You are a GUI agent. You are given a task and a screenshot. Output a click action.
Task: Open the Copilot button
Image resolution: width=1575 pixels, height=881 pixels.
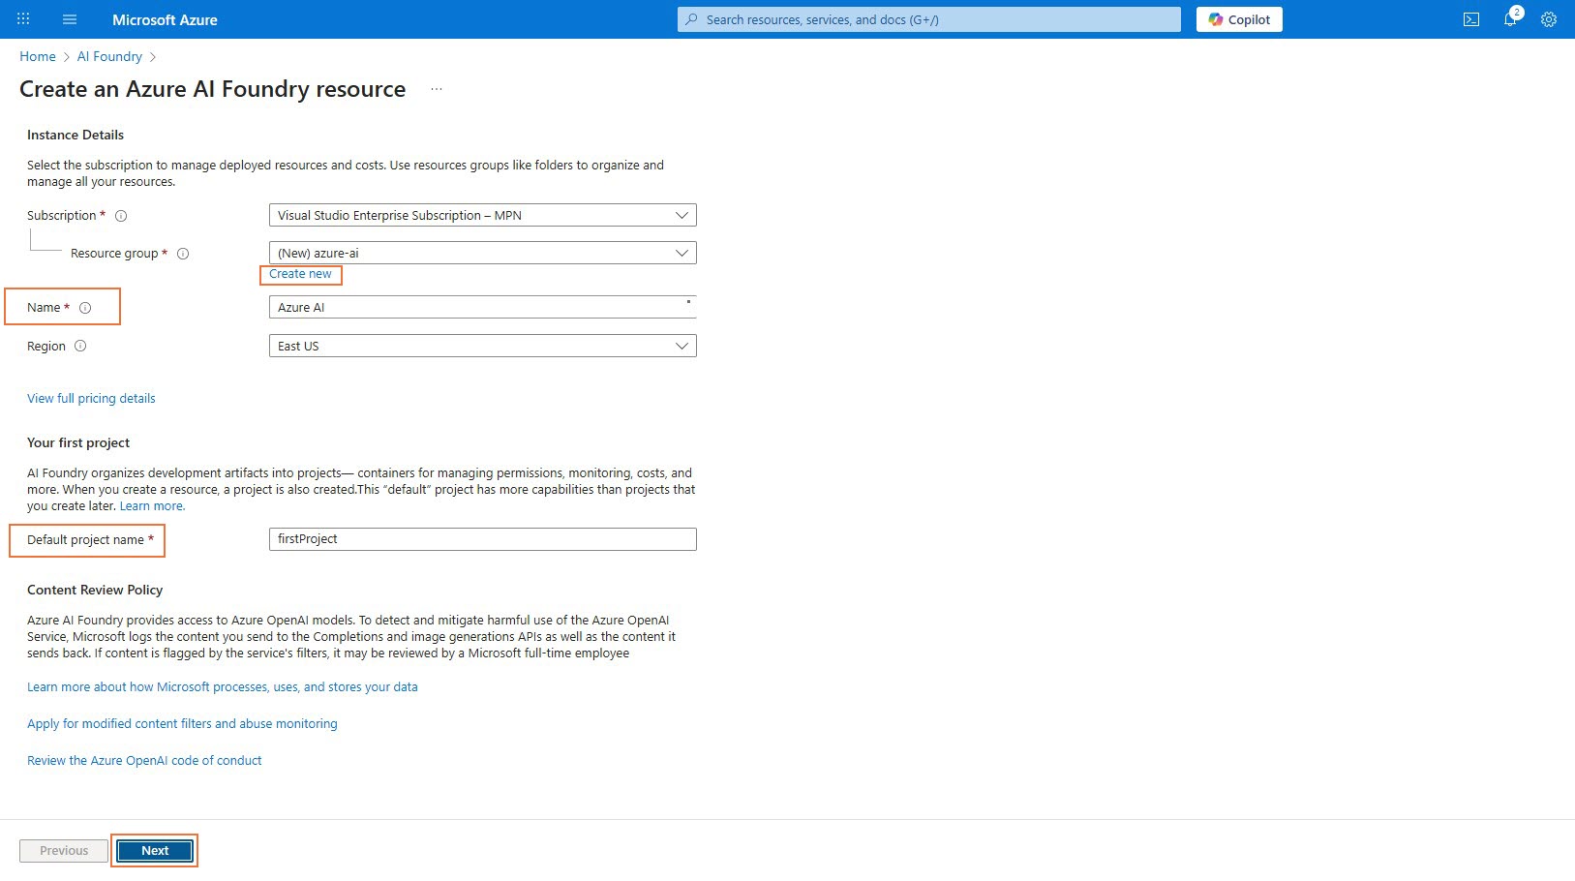click(x=1238, y=19)
